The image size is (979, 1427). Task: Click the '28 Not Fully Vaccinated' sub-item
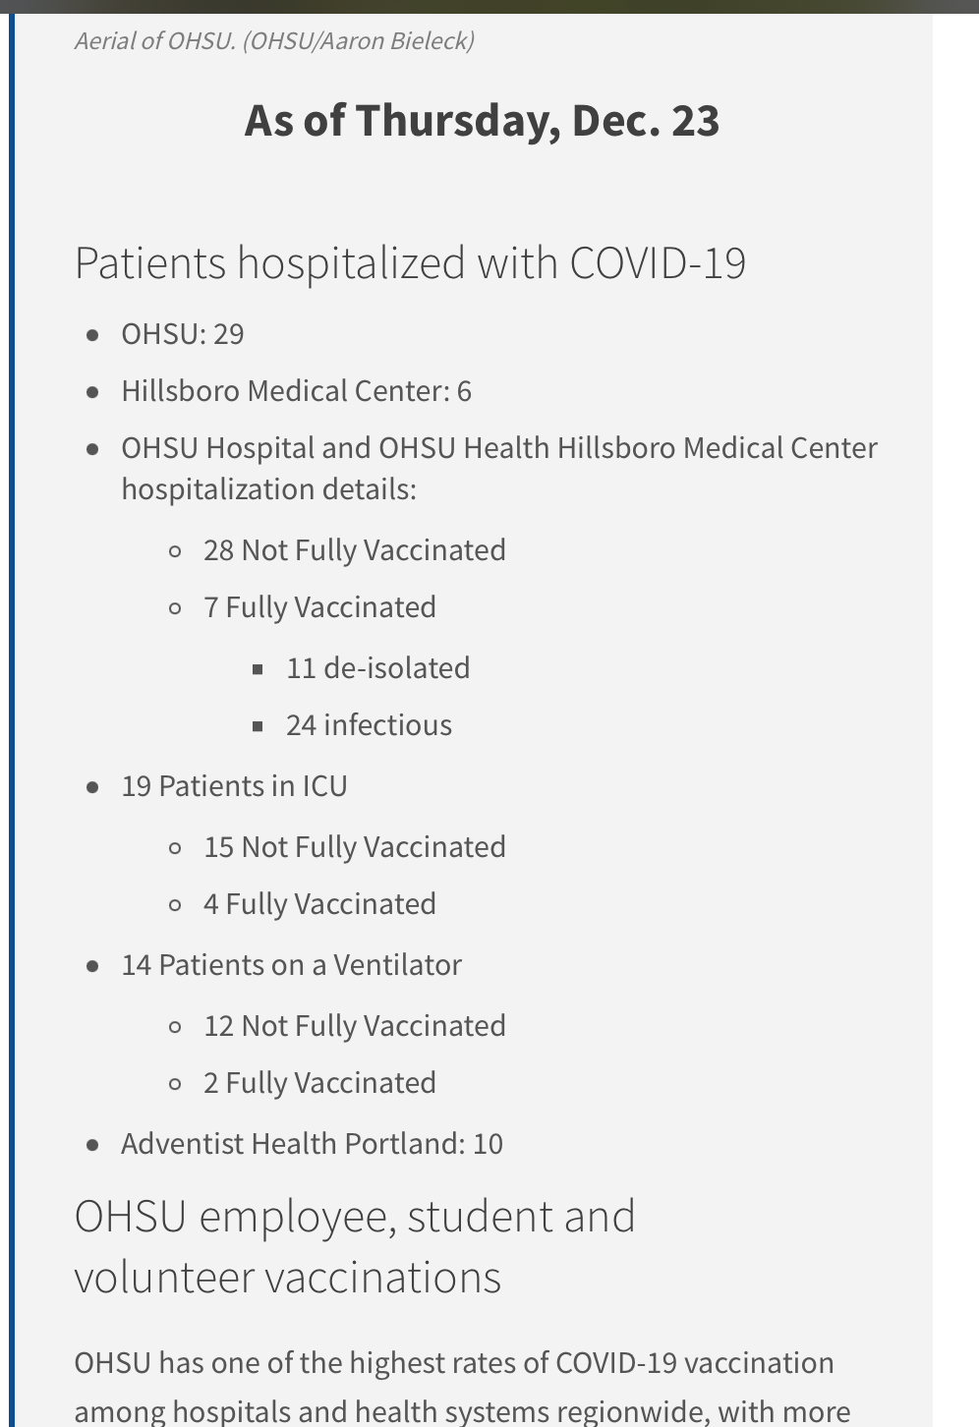(x=354, y=550)
